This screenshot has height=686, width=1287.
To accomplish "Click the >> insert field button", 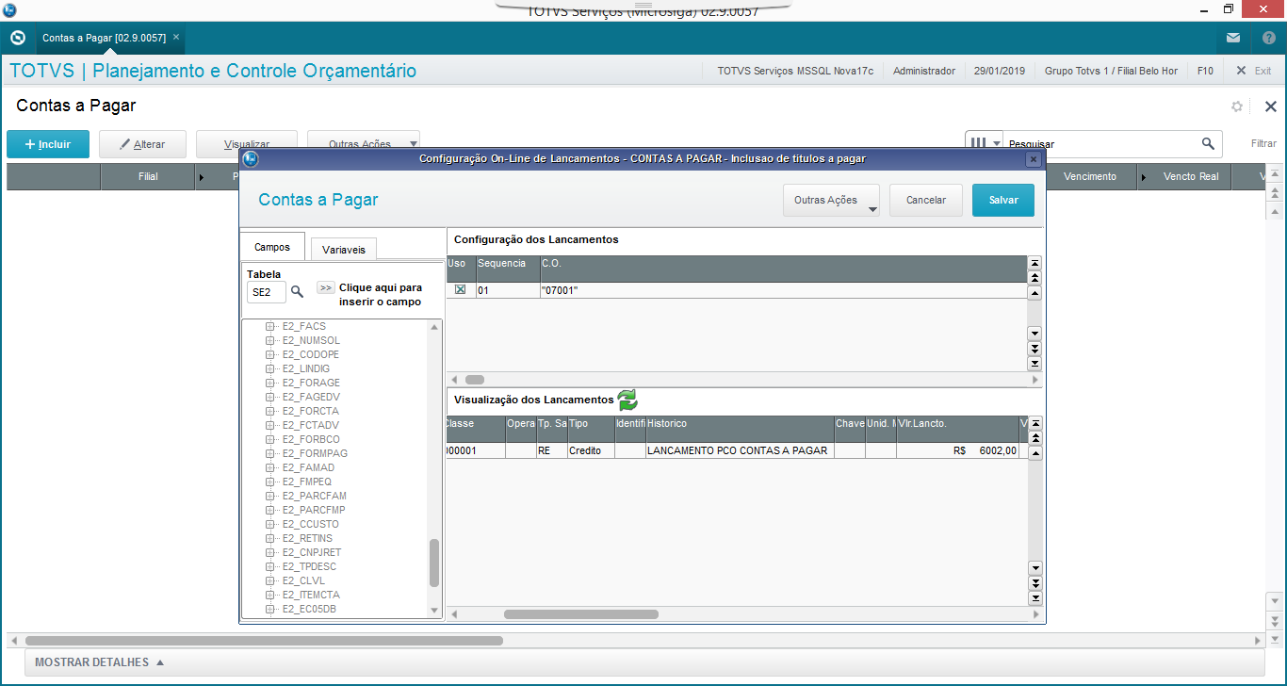I will coord(325,287).
